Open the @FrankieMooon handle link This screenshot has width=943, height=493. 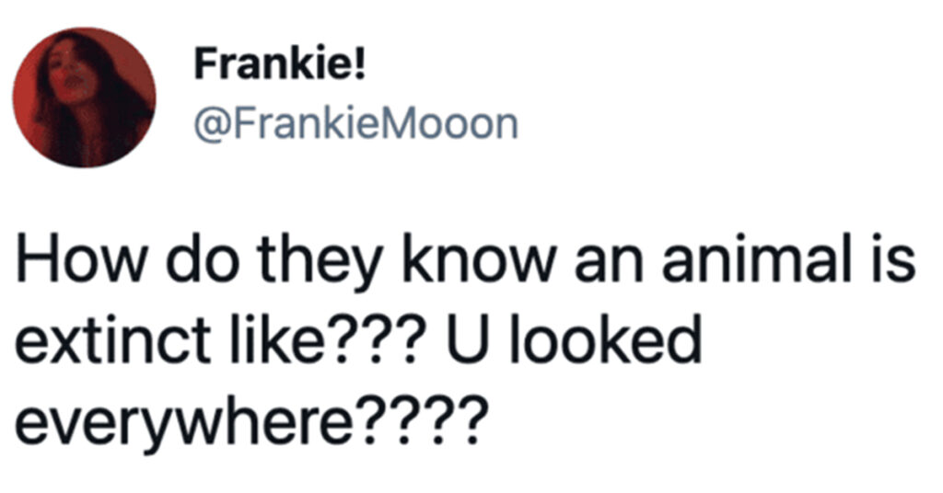355,124
